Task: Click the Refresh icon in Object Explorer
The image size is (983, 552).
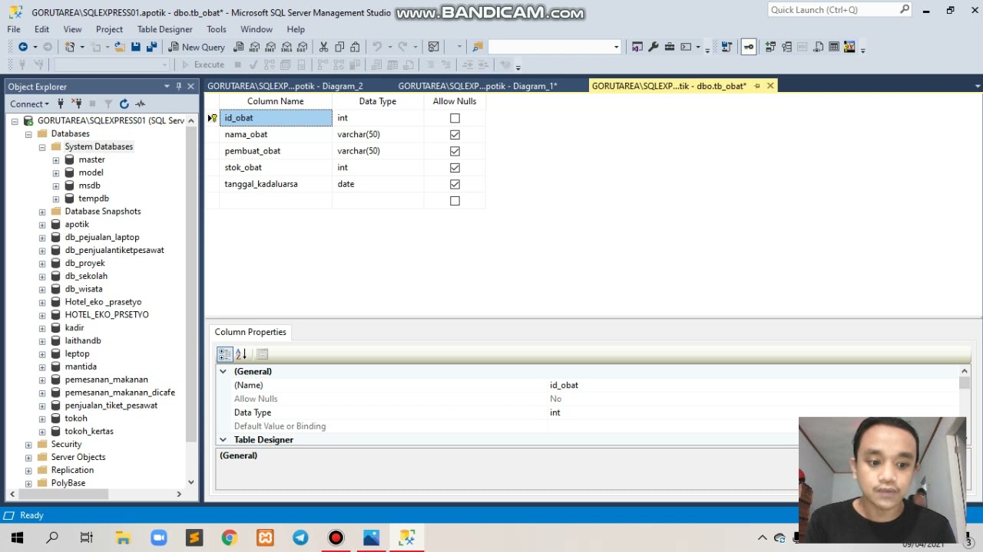Action: (x=124, y=103)
